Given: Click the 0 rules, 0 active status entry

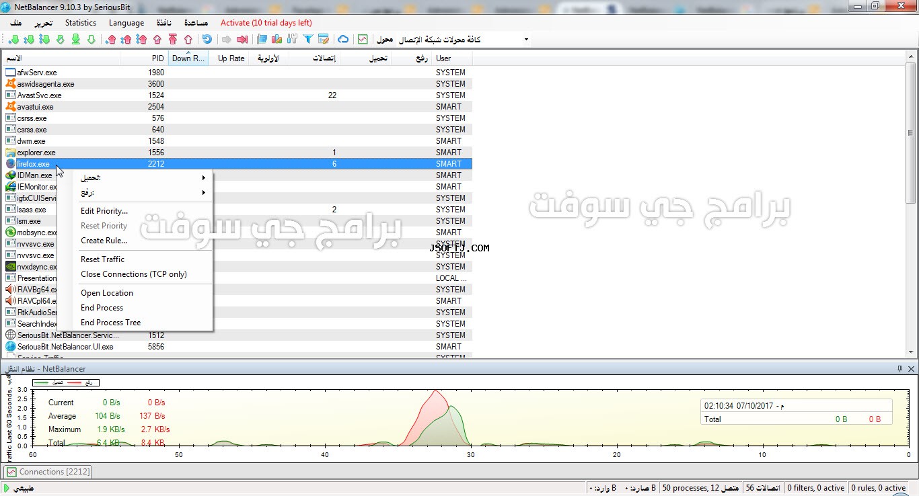Looking at the screenshot, I should coord(878,488).
